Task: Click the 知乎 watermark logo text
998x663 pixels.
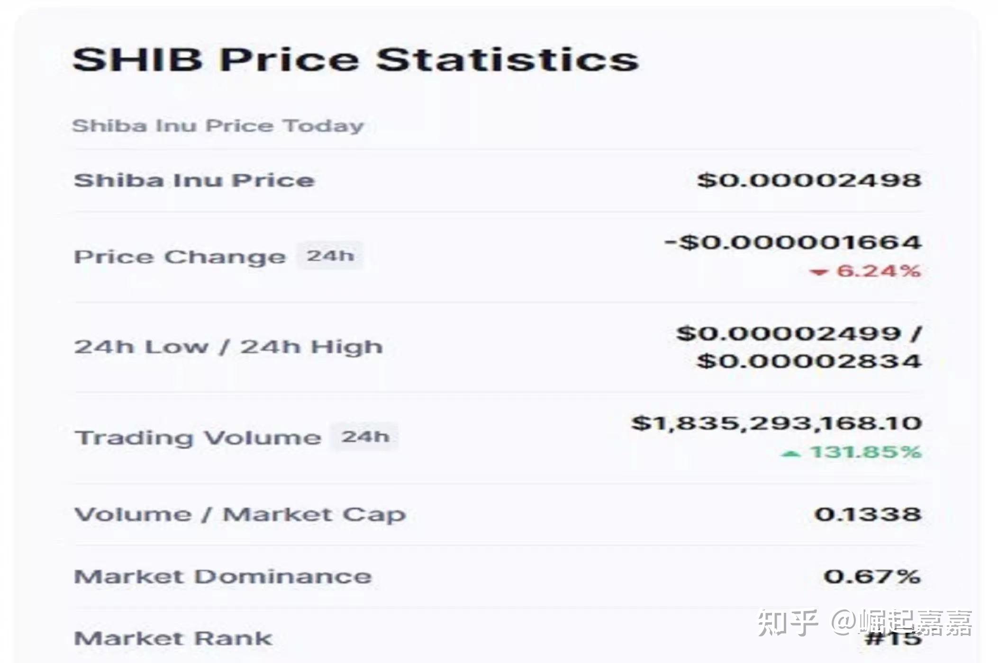Action: tap(788, 623)
